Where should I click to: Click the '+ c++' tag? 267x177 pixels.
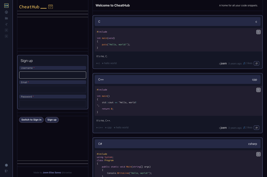point(99,128)
